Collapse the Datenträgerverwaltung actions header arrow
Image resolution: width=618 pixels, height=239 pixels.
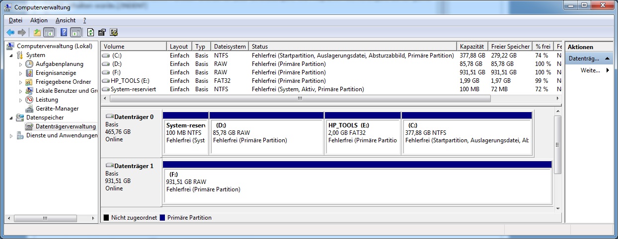[608, 58]
